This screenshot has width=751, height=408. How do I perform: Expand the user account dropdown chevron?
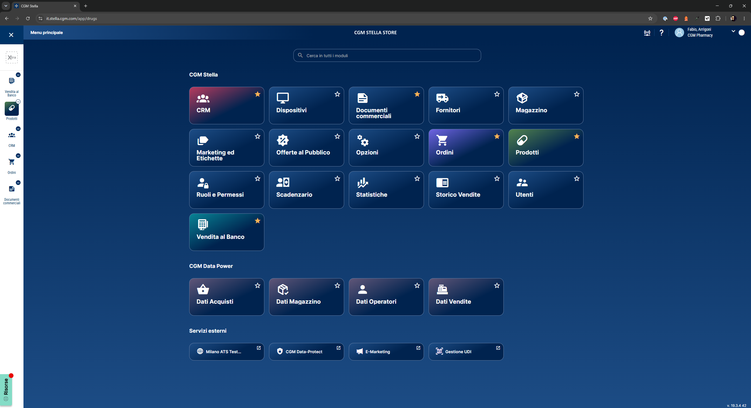(x=733, y=31)
